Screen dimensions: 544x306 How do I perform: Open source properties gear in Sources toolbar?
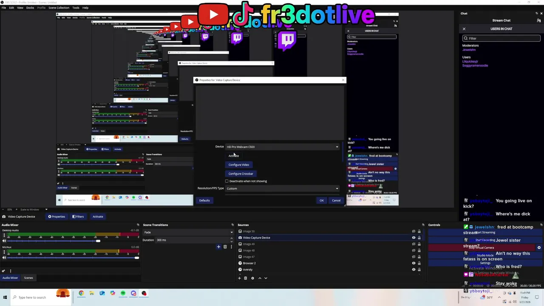[252, 278]
